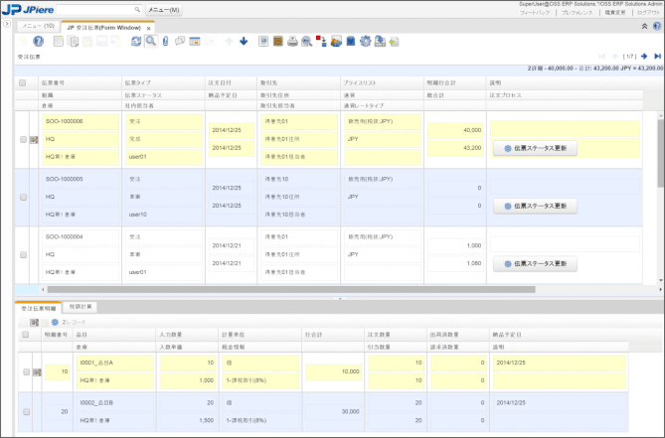The image size is (665, 438).
Task: Click the user10 cell
Action: point(164,215)
